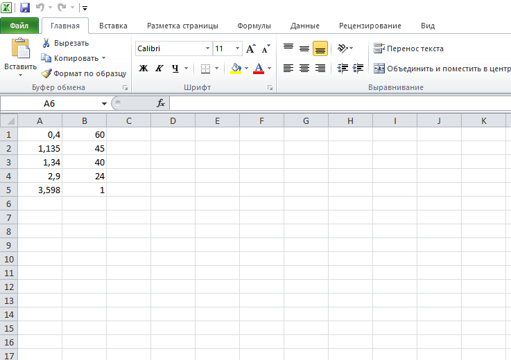Switch to the Формулы tab
This screenshot has width=511, height=360.
254,26
